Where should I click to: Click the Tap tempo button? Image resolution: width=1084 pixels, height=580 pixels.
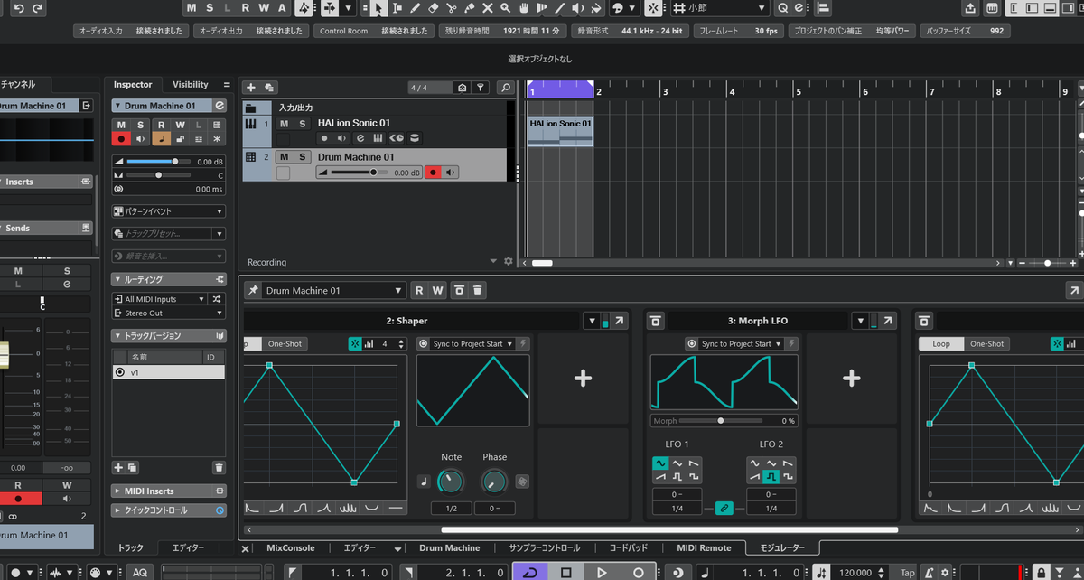point(908,572)
